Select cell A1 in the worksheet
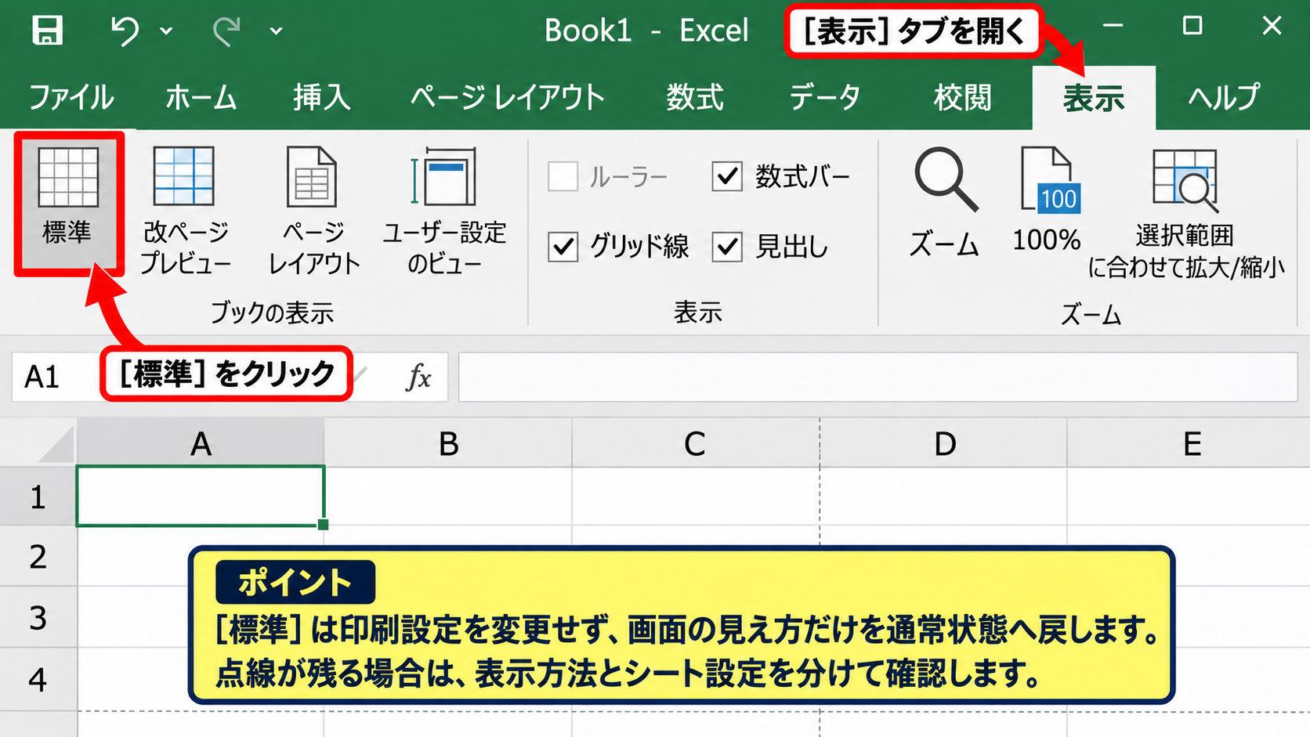This screenshot has height=737, width=1310. click(x=201, y=496)
